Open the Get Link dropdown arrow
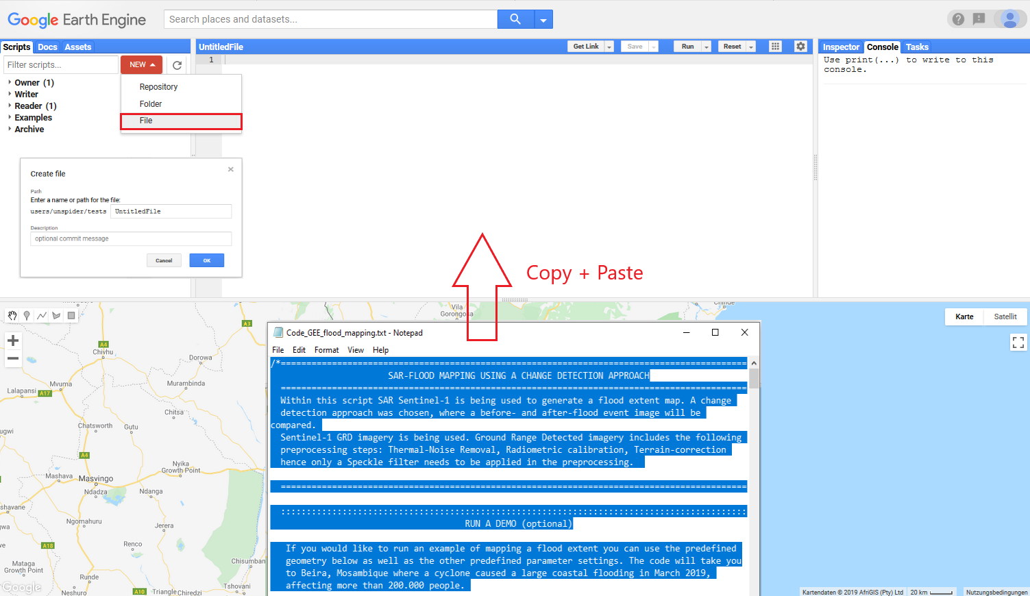The height and width of the screenshot is (596, 1030). 609,45
